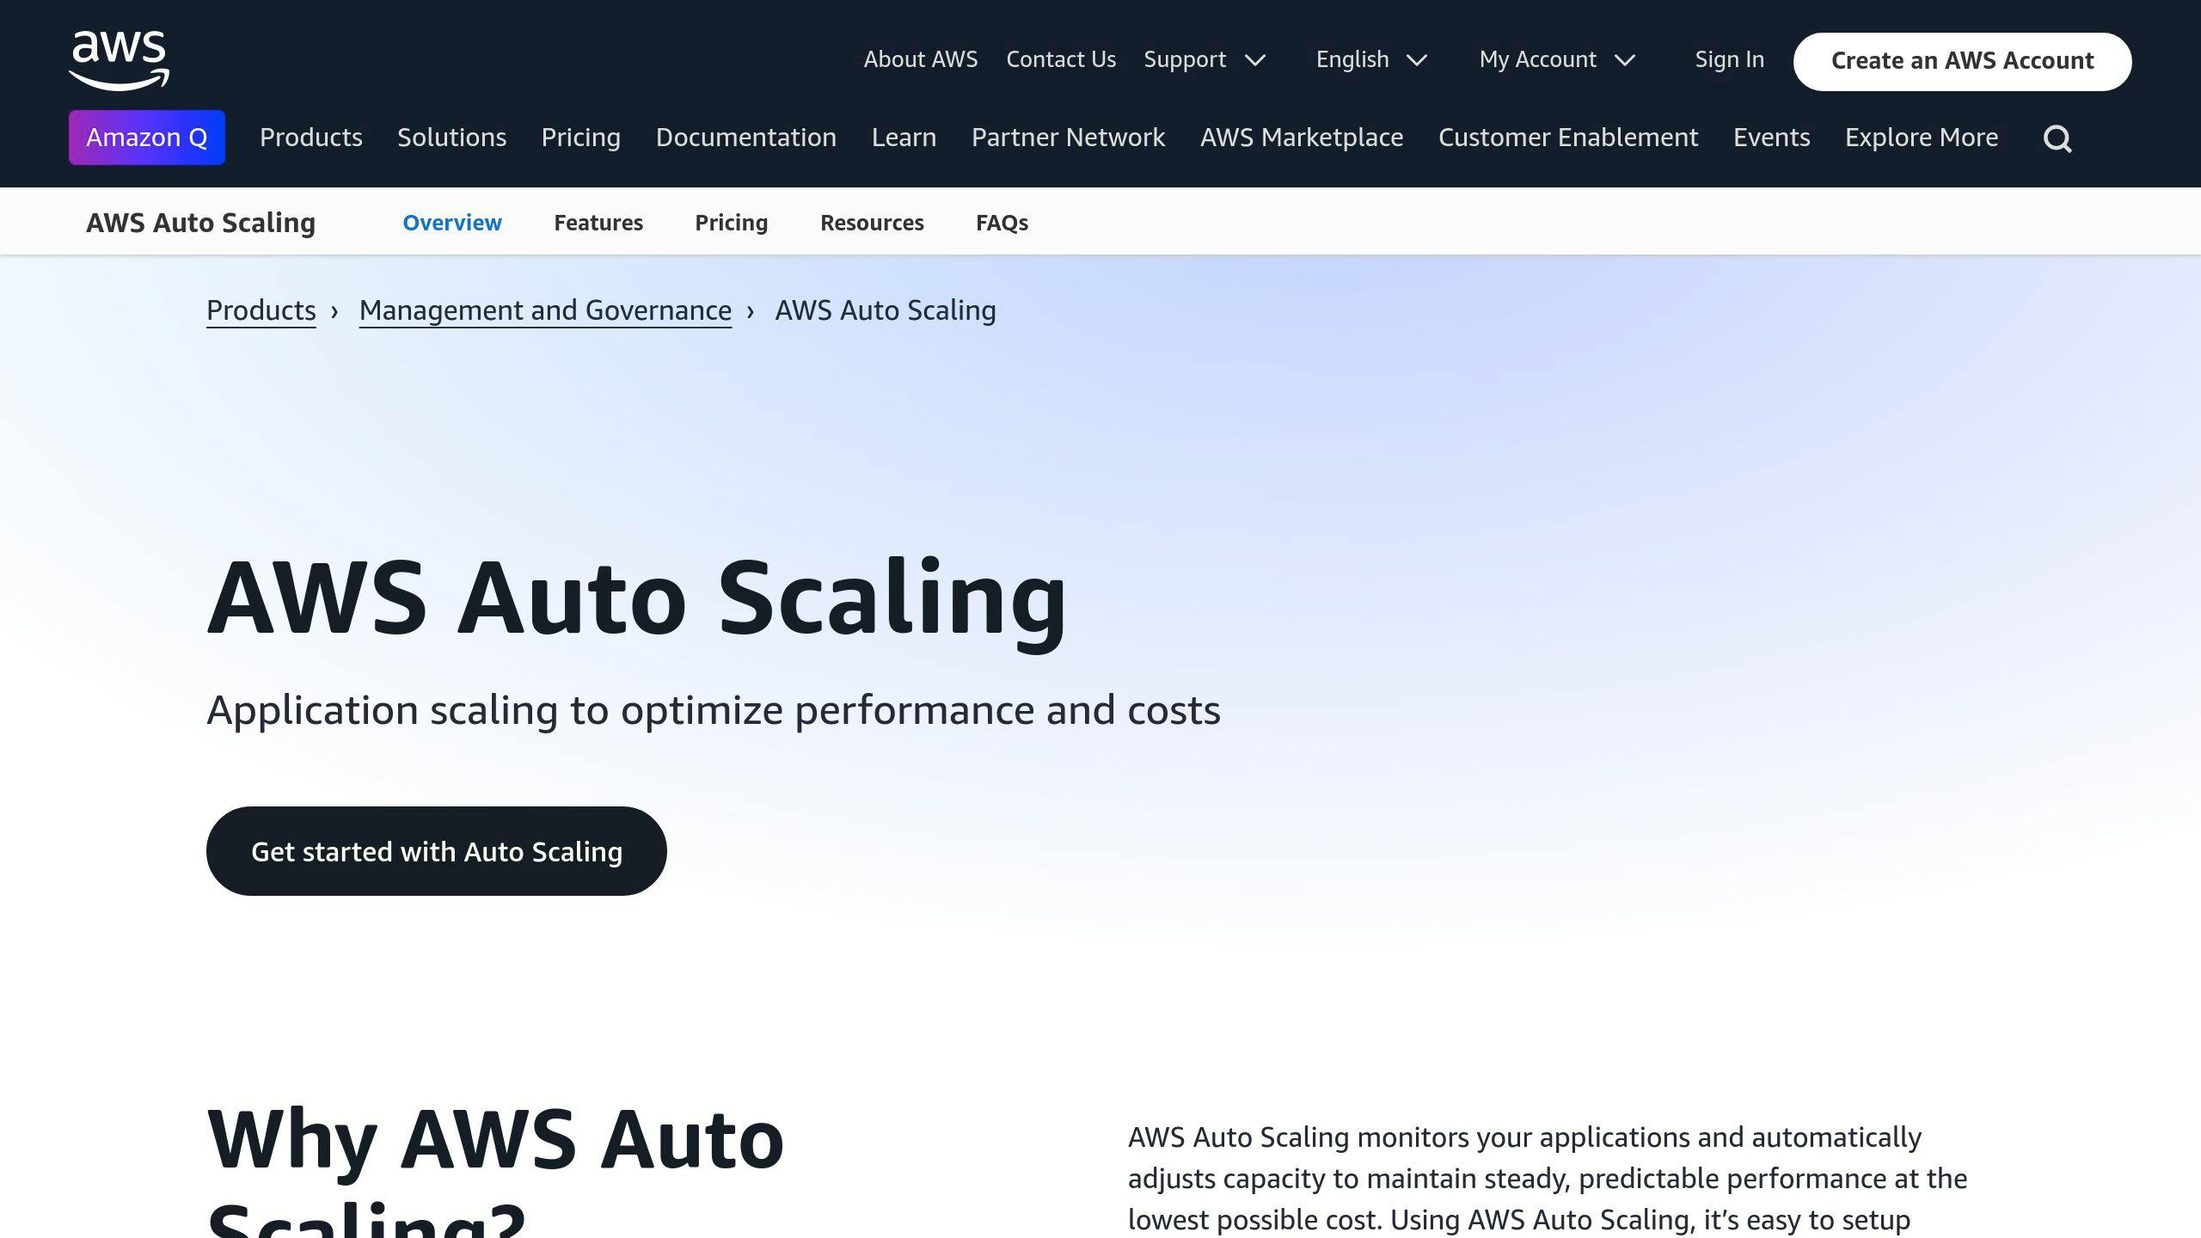Expand the My Account menu
The image size is (2201, 1238).
pos(1557,59)
